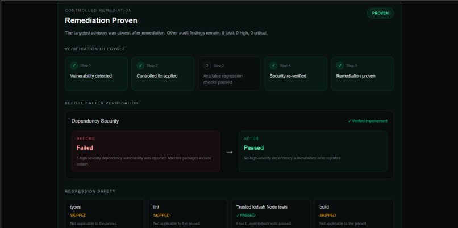Viewport: 458px width, 228px height.
Task: Click the Step 2 checkmark icon
Action: 140,66
